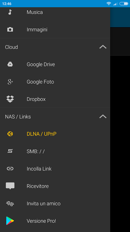Tap the Cloud section header label

click(x=11, y=47)
